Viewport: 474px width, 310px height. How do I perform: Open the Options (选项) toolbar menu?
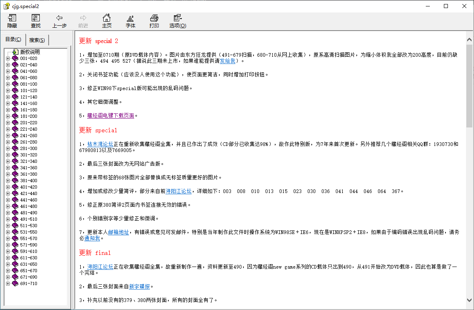pyautogui.click(x=178, y=21)
